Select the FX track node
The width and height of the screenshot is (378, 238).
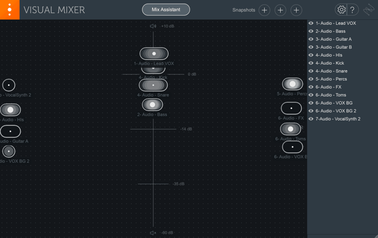tap(291, 108)
